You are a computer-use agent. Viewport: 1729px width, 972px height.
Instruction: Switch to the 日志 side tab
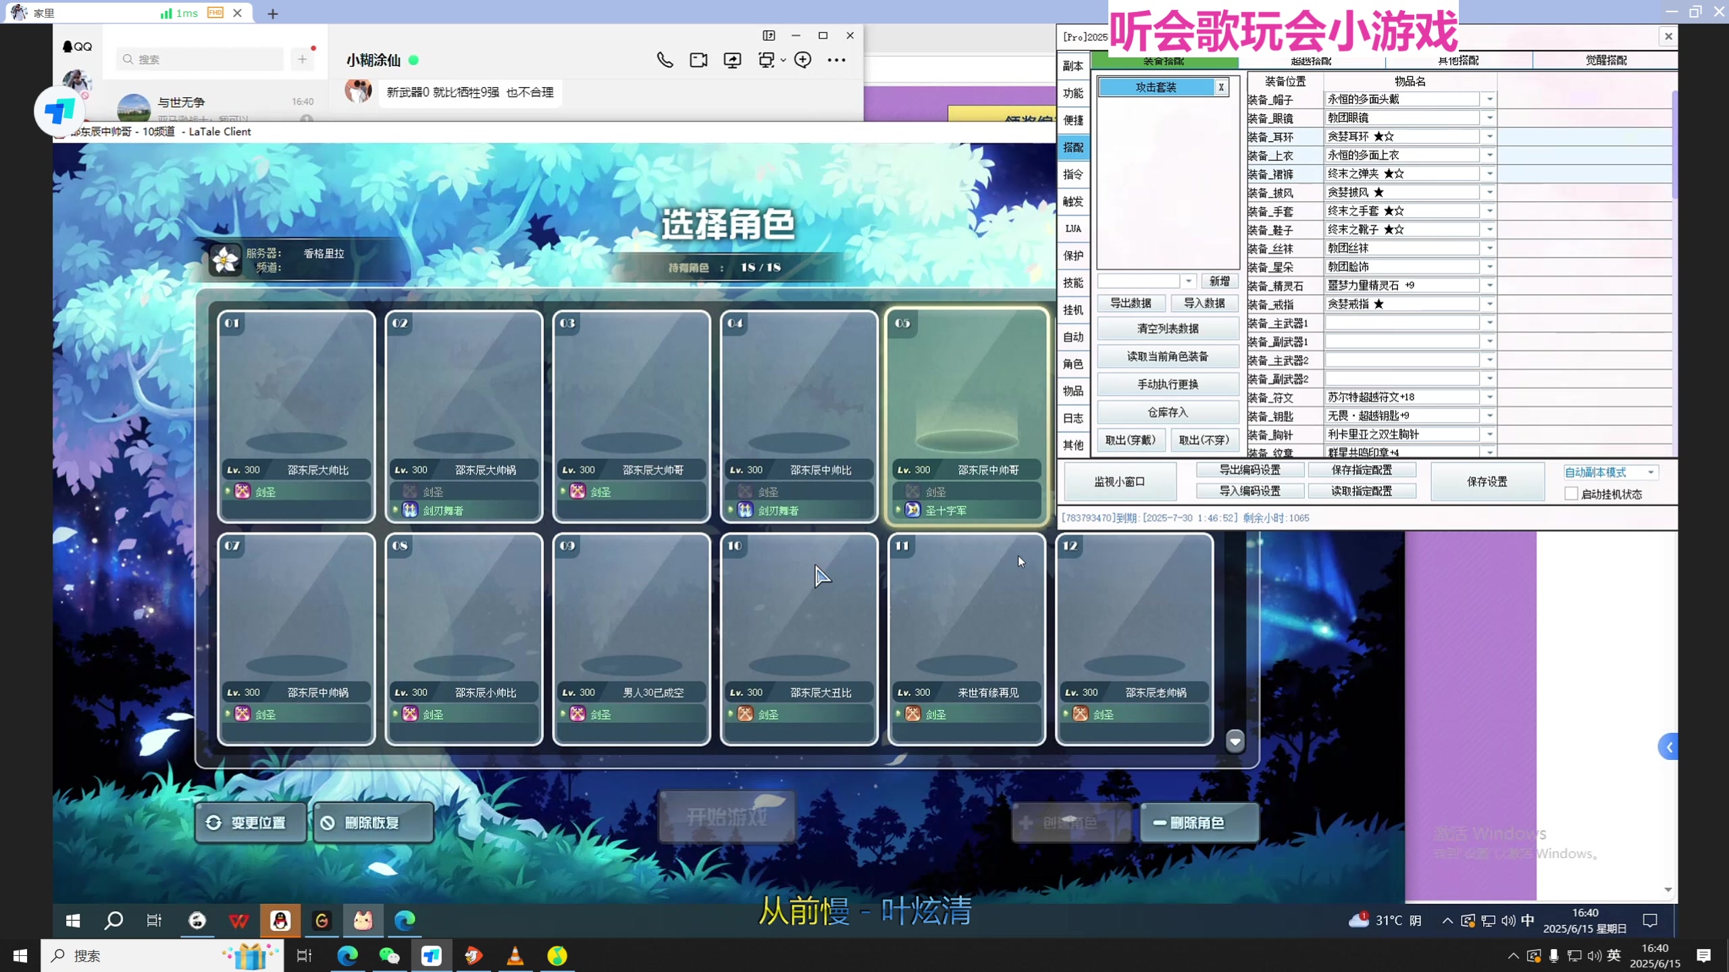click(x=1073, y=418)
